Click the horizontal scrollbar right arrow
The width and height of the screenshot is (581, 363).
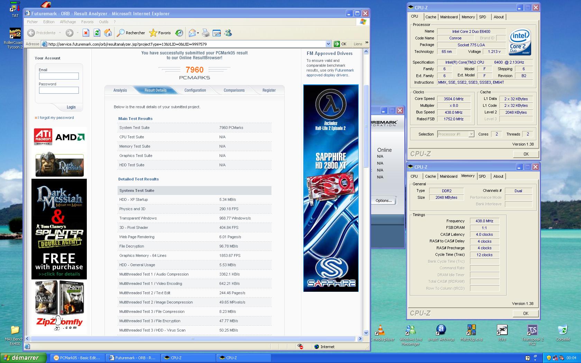point(360,339)
